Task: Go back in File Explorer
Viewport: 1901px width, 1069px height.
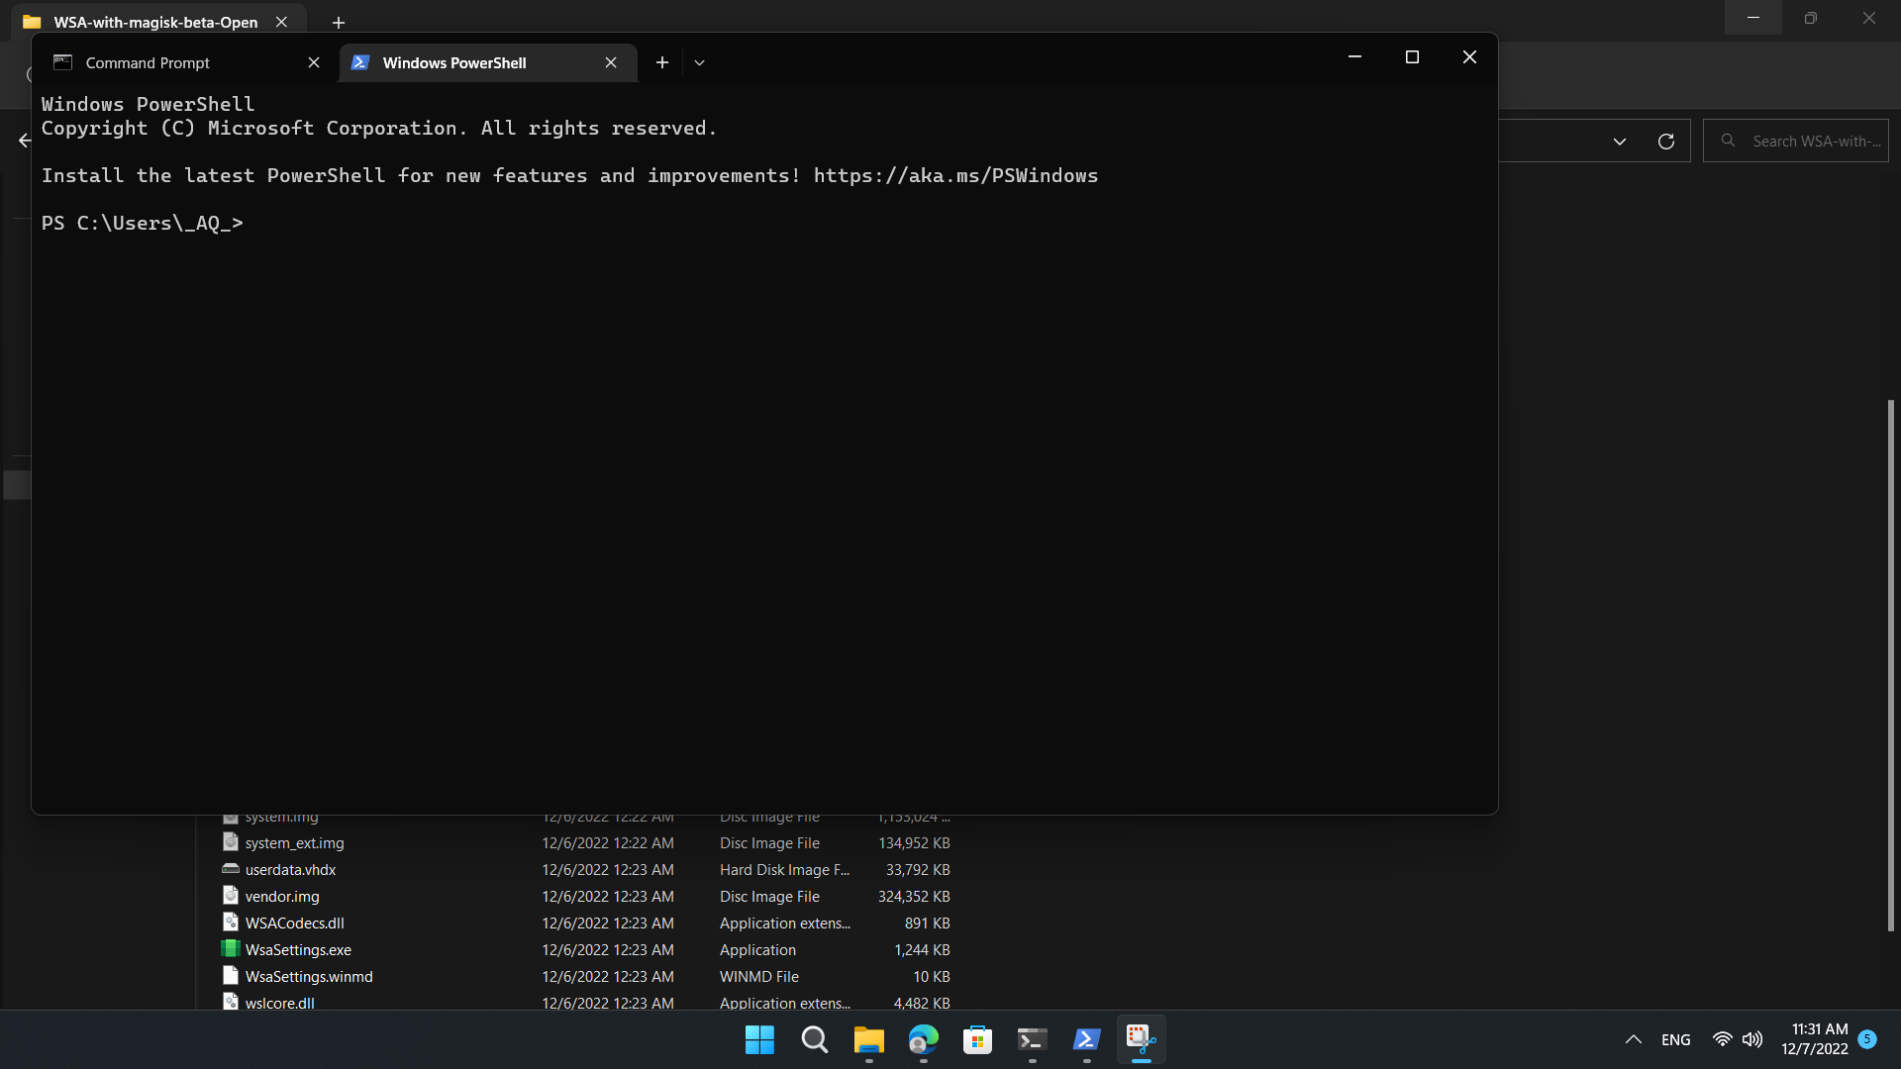Action: coord(25,141)
